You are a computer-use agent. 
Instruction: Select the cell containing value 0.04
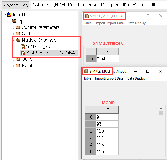click(x=107, y=59)
